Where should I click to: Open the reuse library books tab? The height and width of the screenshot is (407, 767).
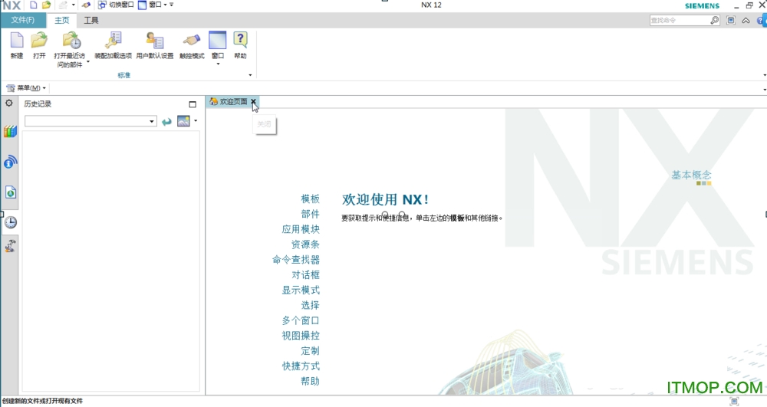point(10,131)
